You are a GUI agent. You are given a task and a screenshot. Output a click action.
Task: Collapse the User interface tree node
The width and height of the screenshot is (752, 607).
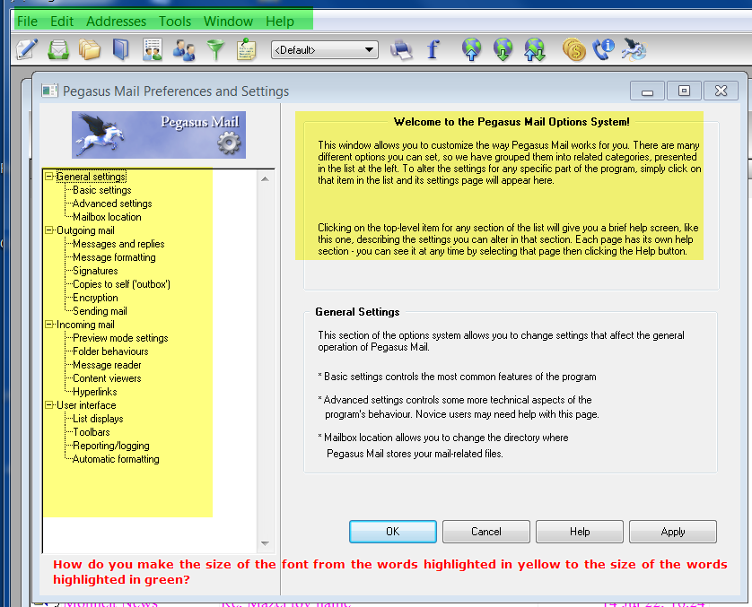tap(50, 405)
